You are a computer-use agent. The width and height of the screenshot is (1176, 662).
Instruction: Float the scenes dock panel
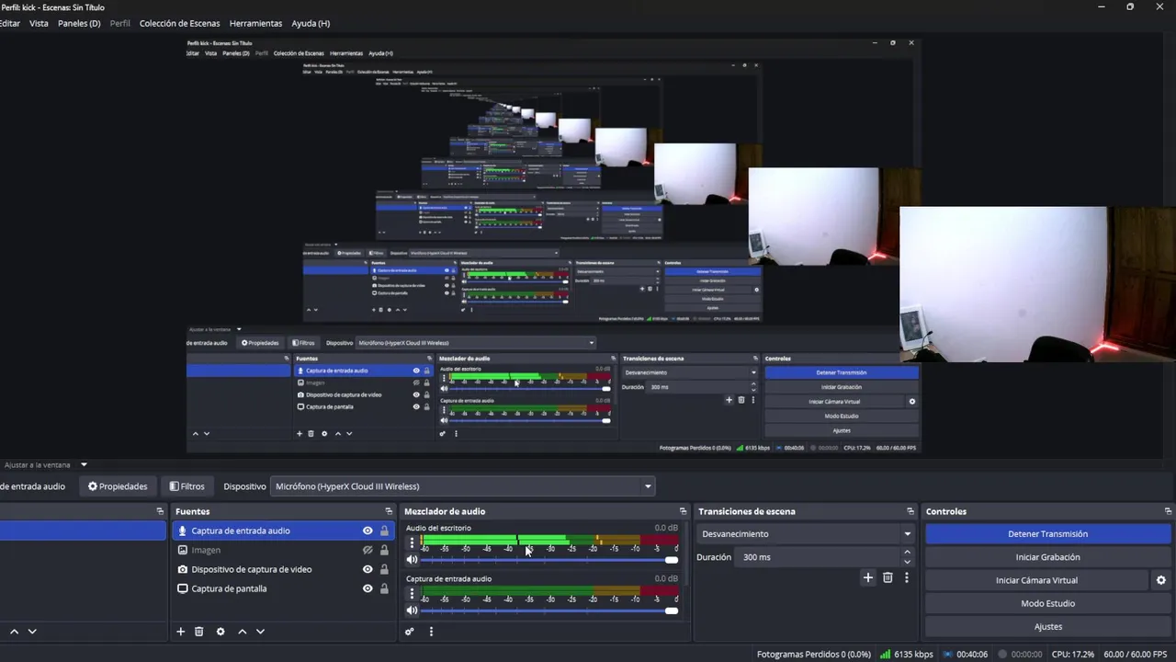160,511
